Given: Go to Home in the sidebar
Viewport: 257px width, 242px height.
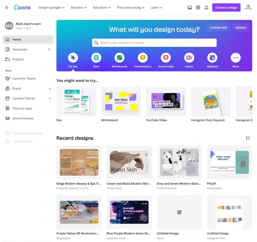Looking at the screenshot, I should [28, 39].
